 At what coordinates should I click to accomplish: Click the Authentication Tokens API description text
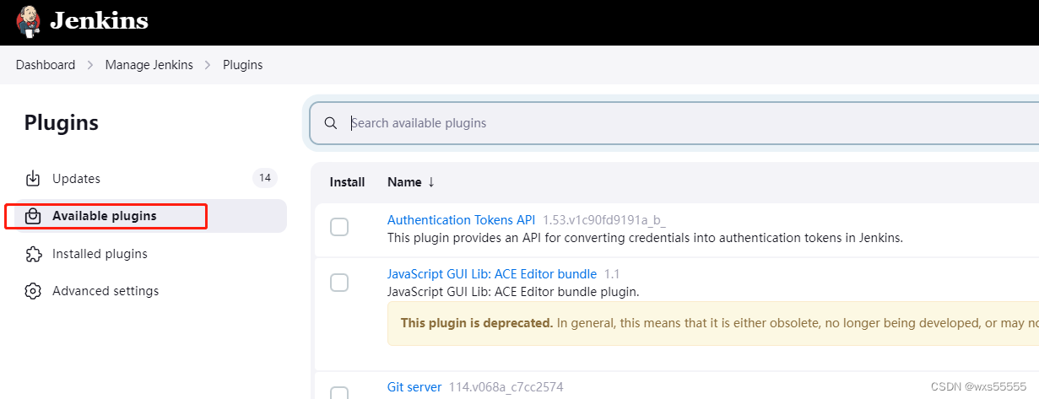(x=645, y=238)
